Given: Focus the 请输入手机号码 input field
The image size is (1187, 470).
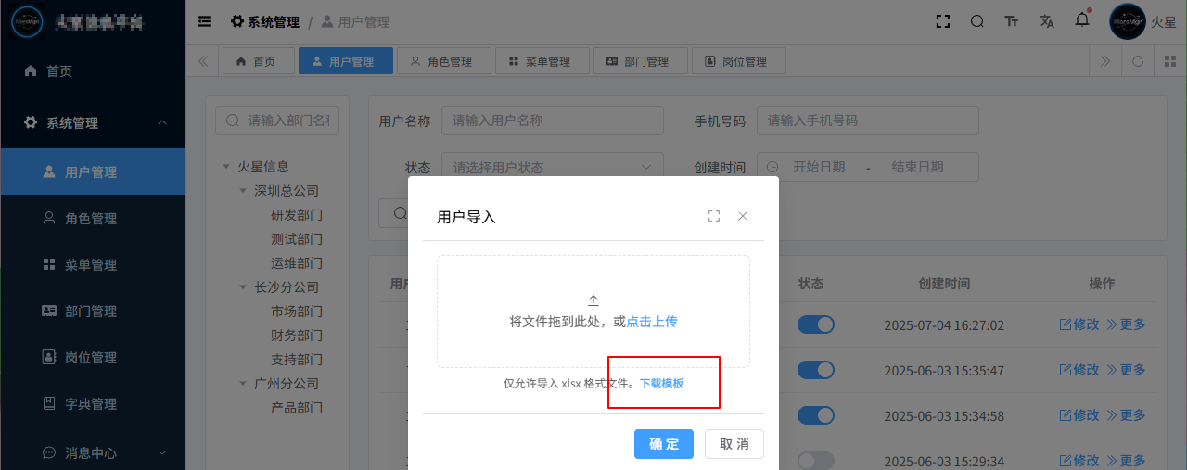Looking at the screenshot, I should tap(867, 121).
